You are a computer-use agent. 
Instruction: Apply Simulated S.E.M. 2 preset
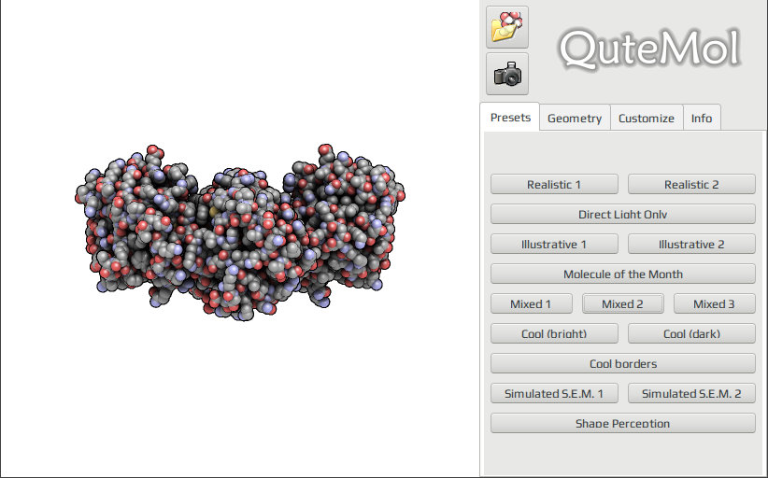691,393
